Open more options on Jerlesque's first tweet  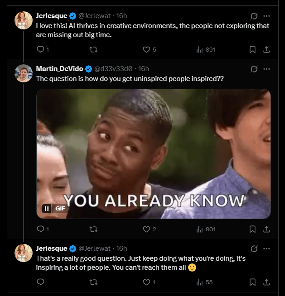click(x=266, y=16)
